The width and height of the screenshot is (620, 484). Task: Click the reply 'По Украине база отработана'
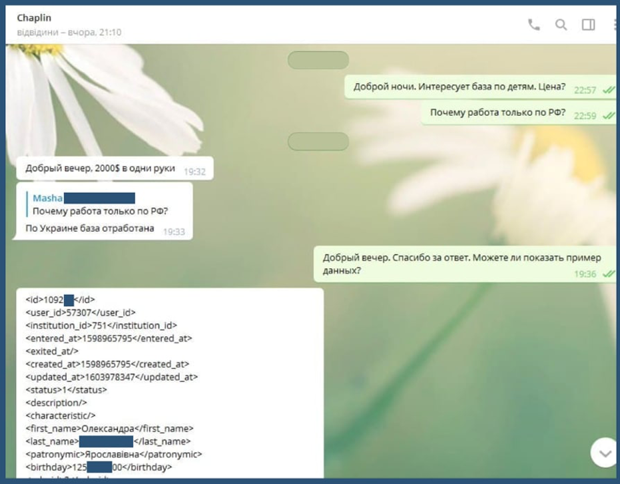pos(90,228)
